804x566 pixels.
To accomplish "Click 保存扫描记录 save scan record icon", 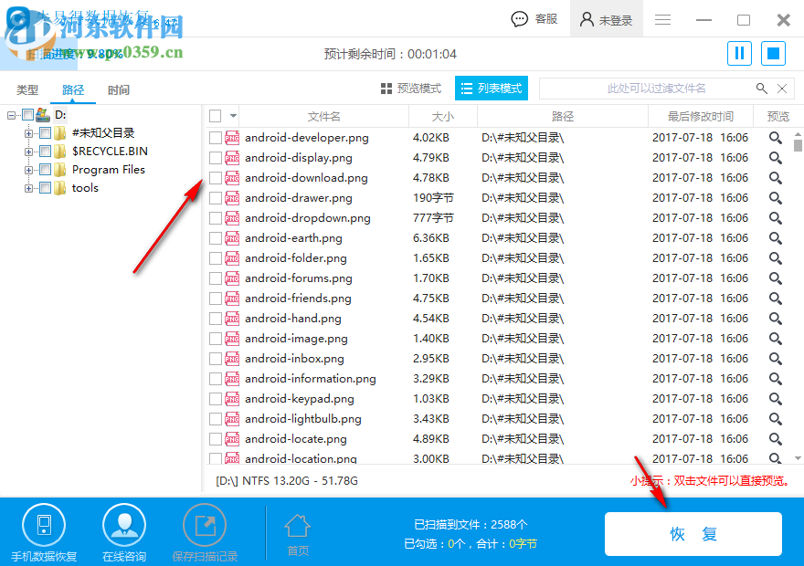I will click(204, 525).
